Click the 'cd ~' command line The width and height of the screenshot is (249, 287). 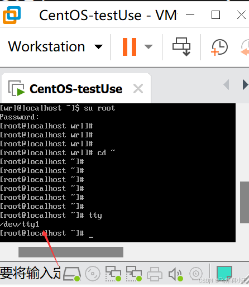tap(58, 152)
